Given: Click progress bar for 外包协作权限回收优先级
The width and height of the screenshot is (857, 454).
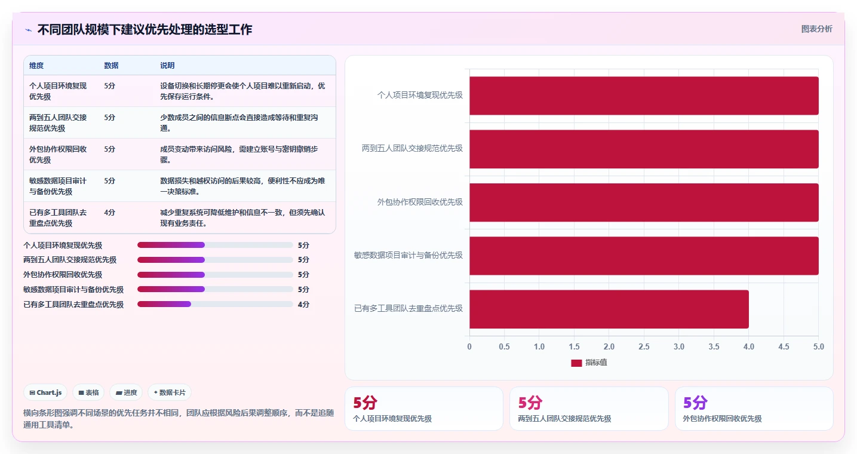Looking at the screenshot, I should pyautogui.click(x=215, y=275).
